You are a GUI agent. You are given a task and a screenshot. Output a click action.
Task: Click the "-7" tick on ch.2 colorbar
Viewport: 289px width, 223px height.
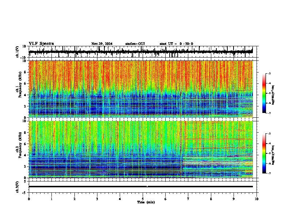click(269, 173)
